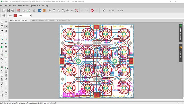Open the zoom select dropdown arrow
The width and height of the screenshot is (184, 104).
[69, 12]
